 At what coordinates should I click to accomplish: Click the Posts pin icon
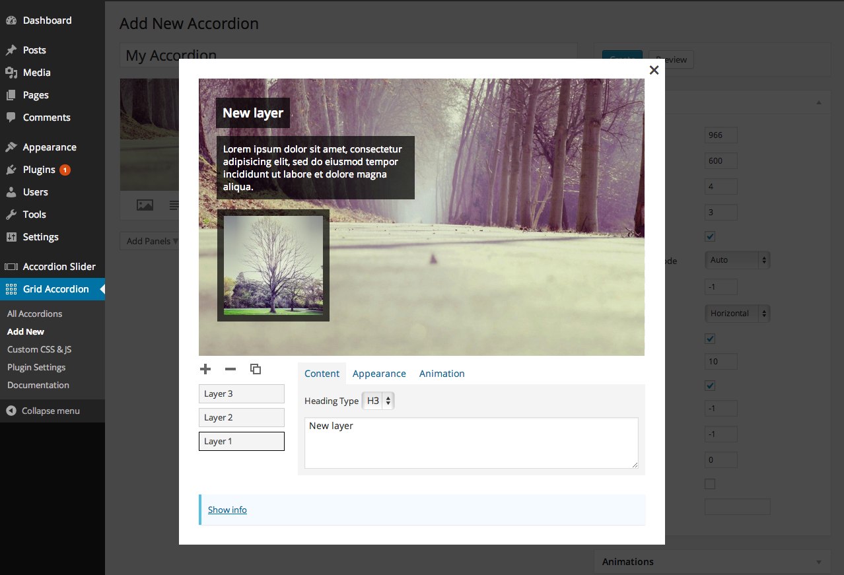(11, 50)
